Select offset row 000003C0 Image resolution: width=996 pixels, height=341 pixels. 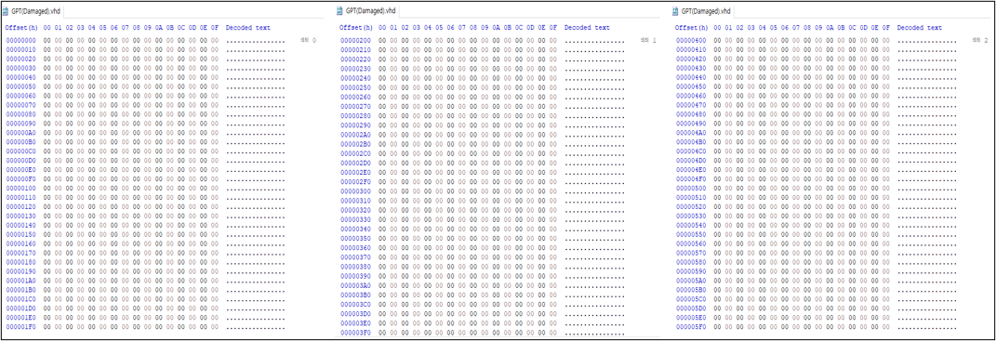point(355,304)
